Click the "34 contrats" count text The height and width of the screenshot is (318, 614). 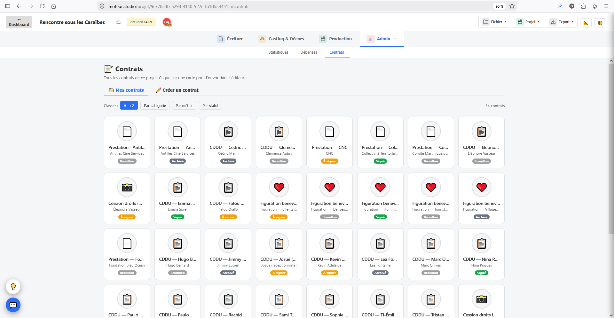tap(495, 106)
